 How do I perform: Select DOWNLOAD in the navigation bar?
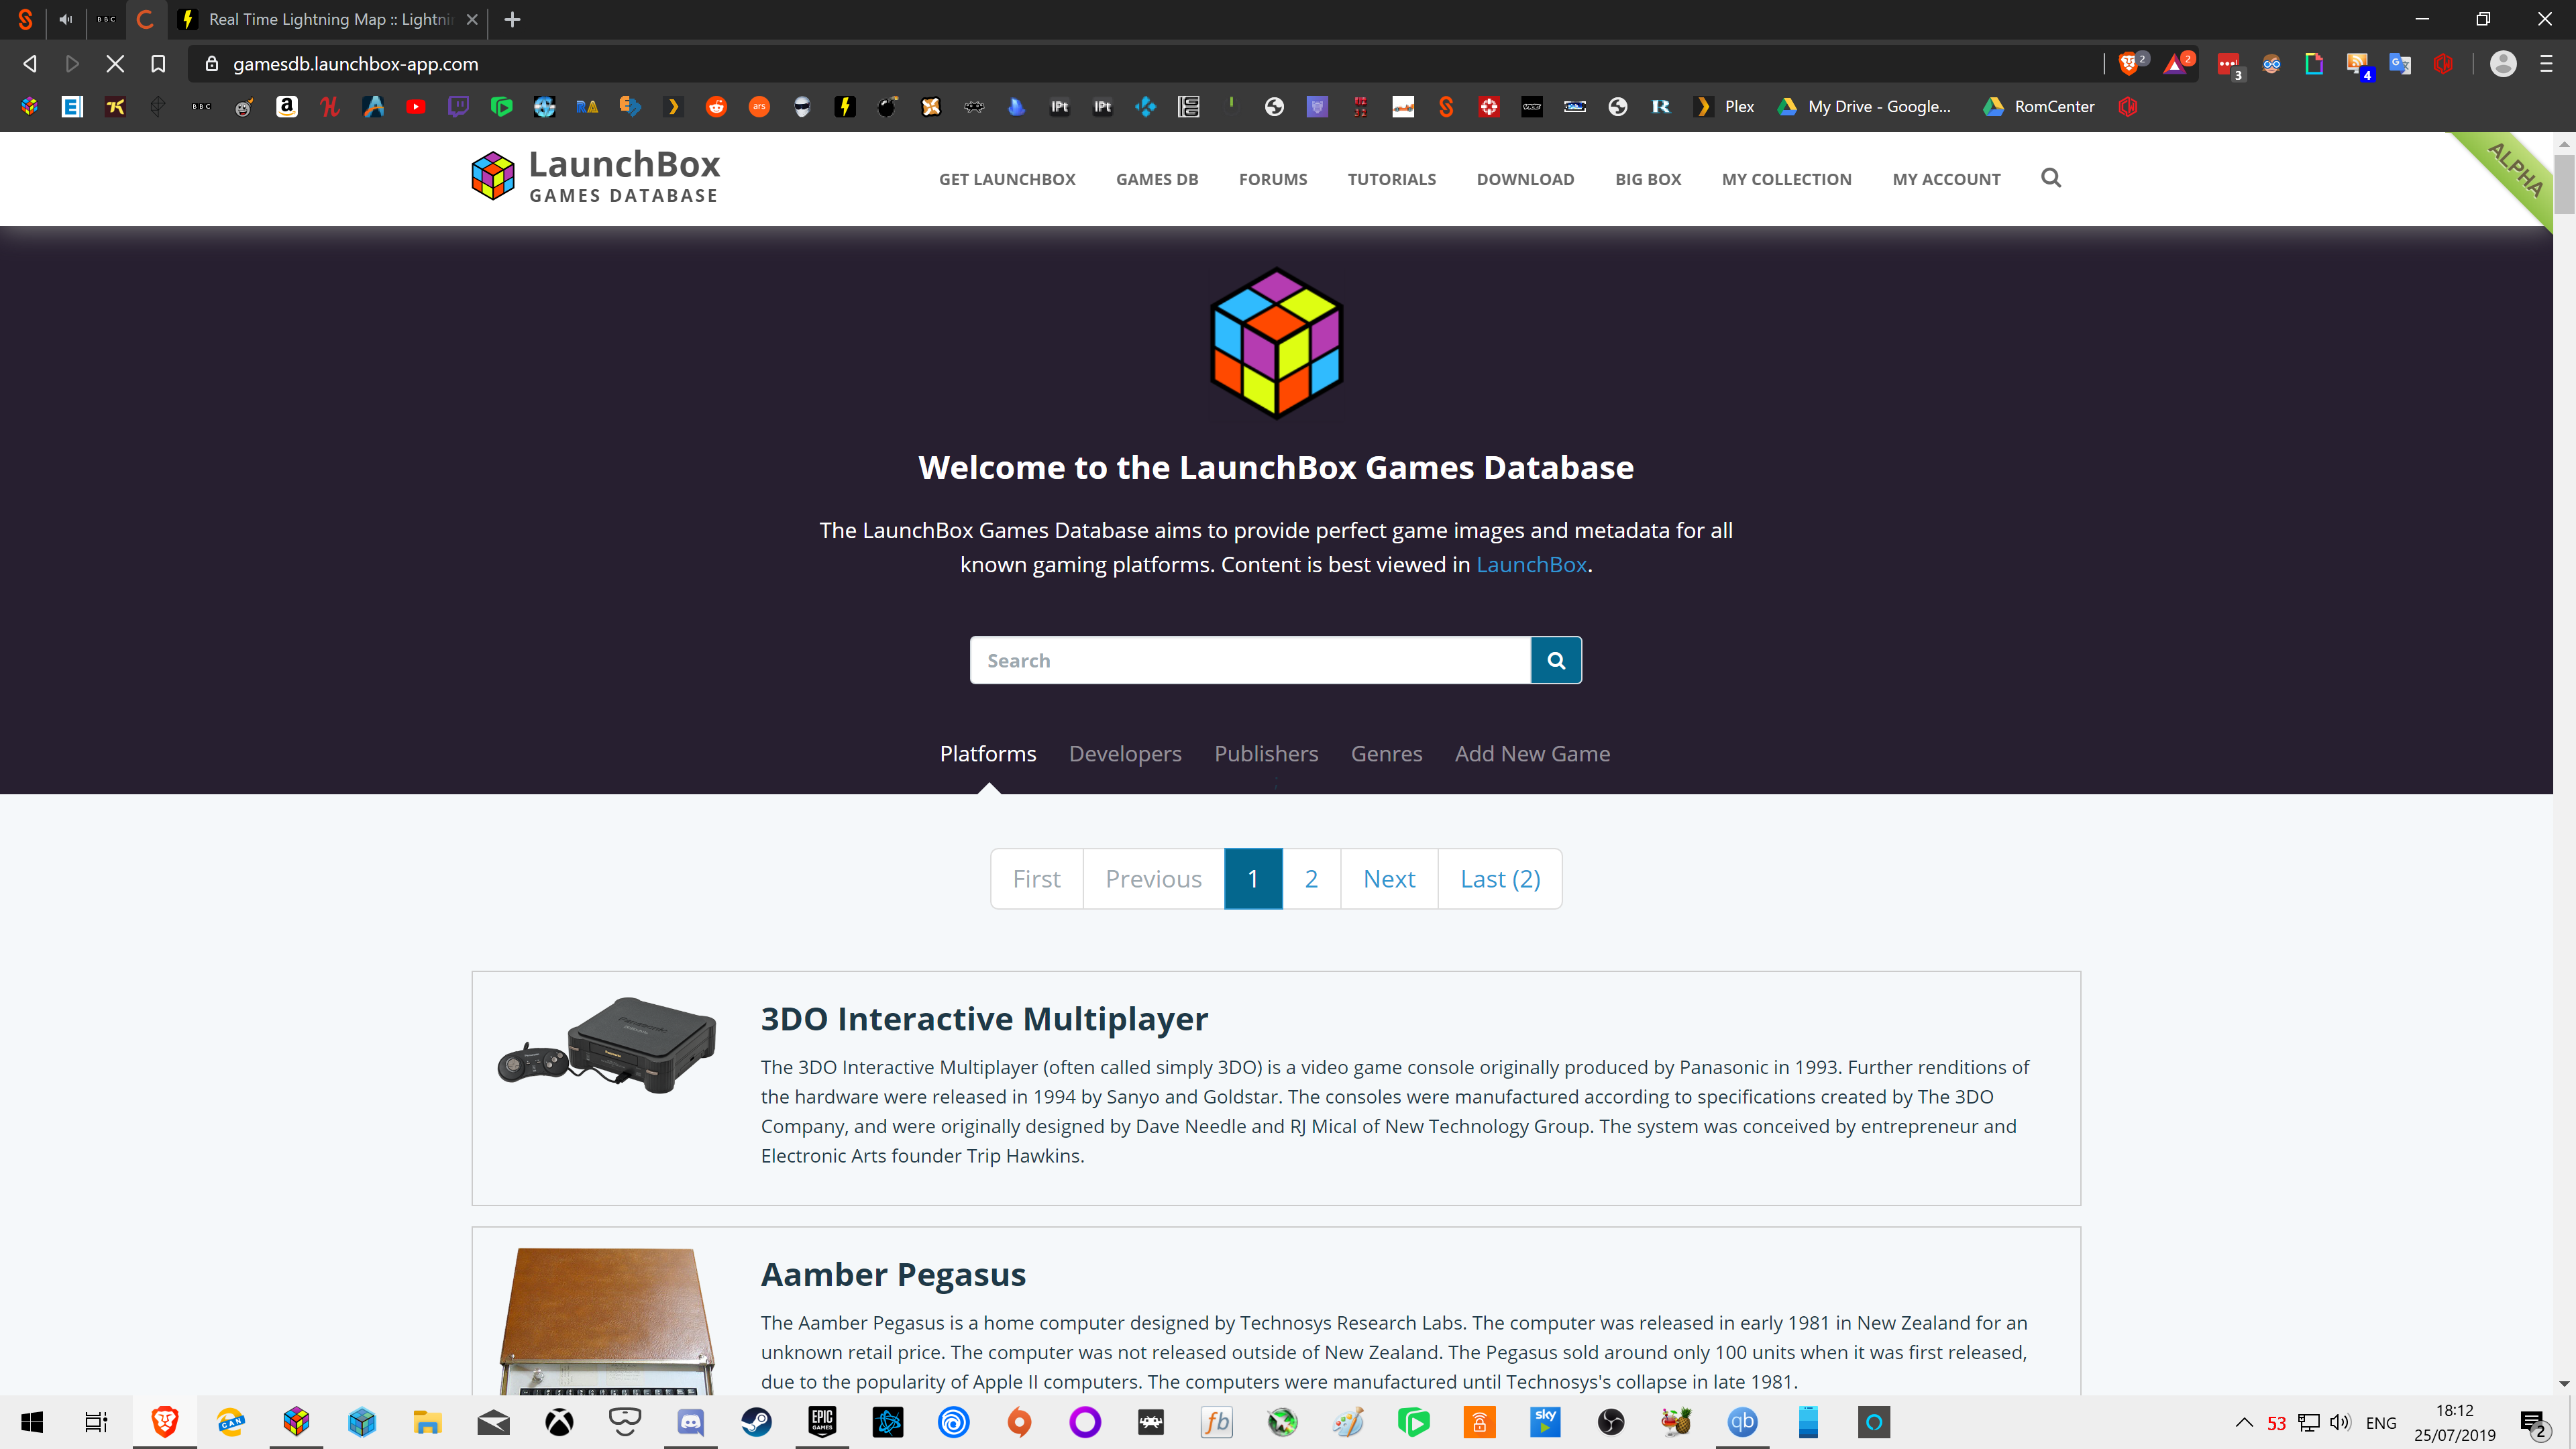1525,179
